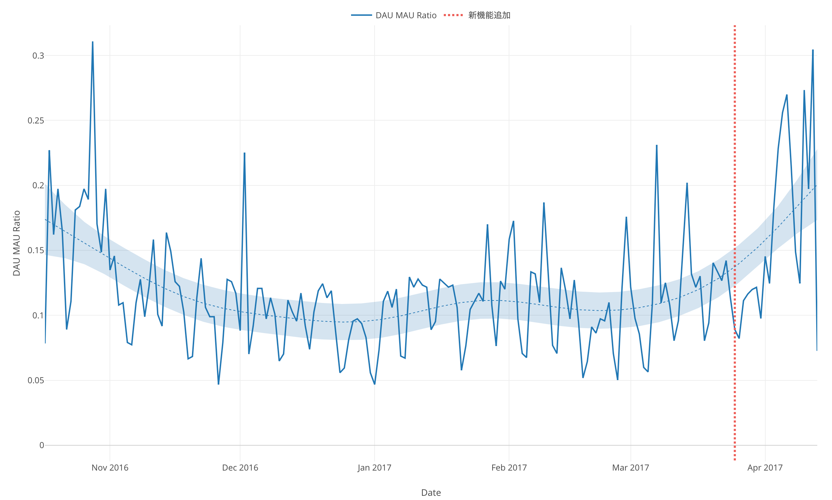Click the 0.15 y-axis tick label
The image size is (832, 500).
tap(36, 250)
